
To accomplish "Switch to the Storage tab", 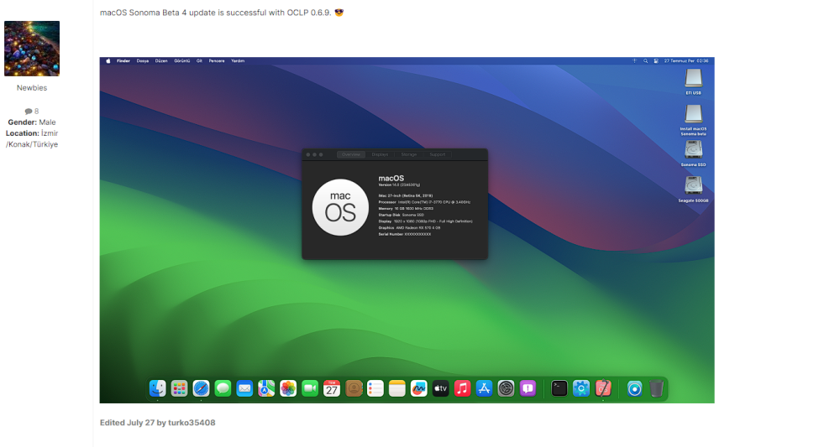I will point(409,154).
